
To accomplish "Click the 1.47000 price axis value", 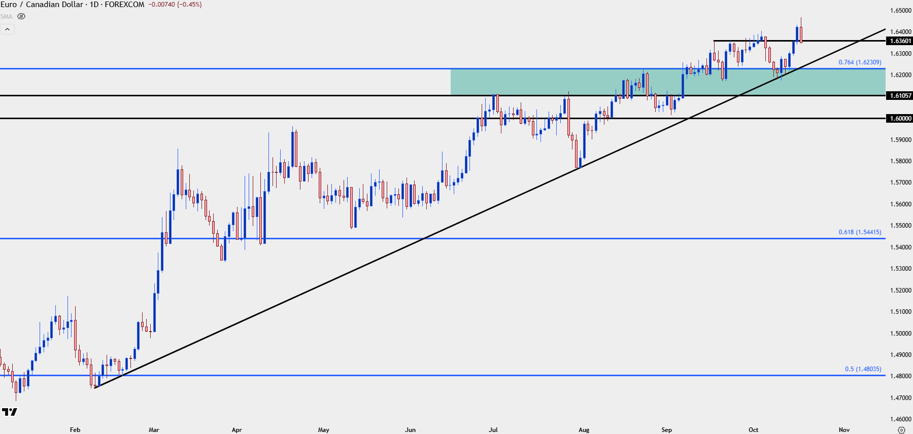I will 901,398.
